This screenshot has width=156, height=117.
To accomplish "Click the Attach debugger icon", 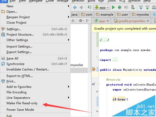I will (x=133, y=7).
